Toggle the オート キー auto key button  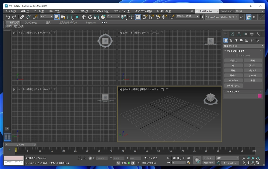[208, 158]
